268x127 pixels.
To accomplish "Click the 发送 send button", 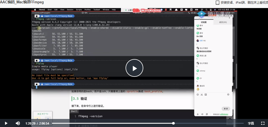I will [226, 109].
